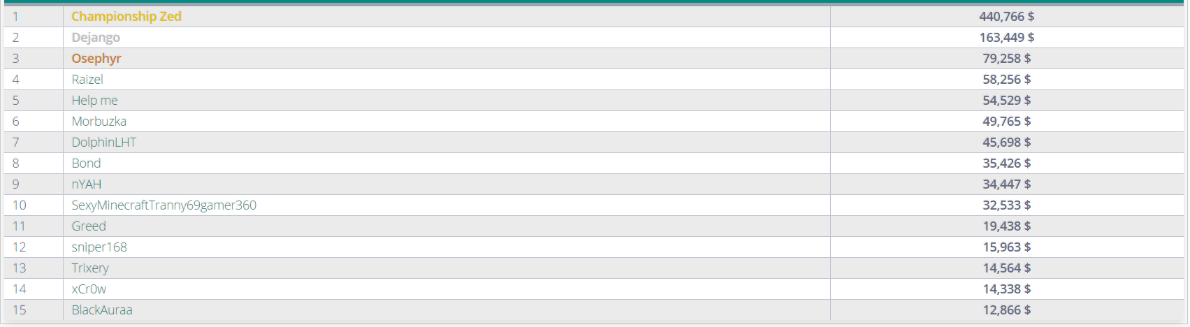Select the Bond player entry
The width and height of the screenshot is (1190, 327).
pyautogui.click(x=86, y=163)
